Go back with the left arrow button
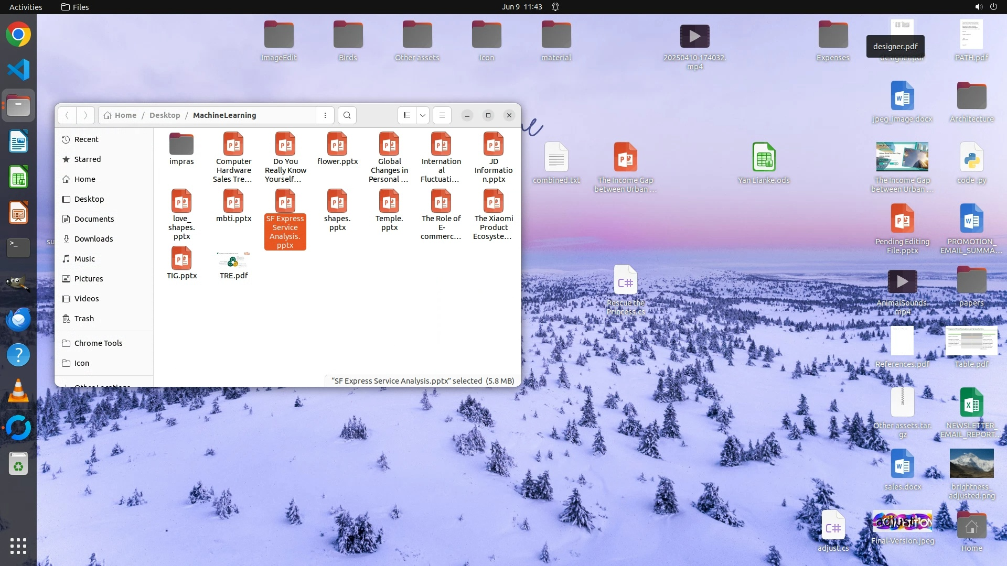Image resolution: width=1007 pixels, height=566 pixels. [67, 115]
